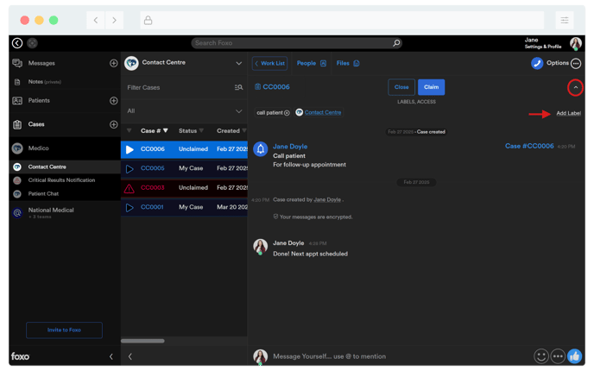The image size is (594, 371).
Task: Click Jane Doyle link in case created
Action: click(x=327, y=199)
